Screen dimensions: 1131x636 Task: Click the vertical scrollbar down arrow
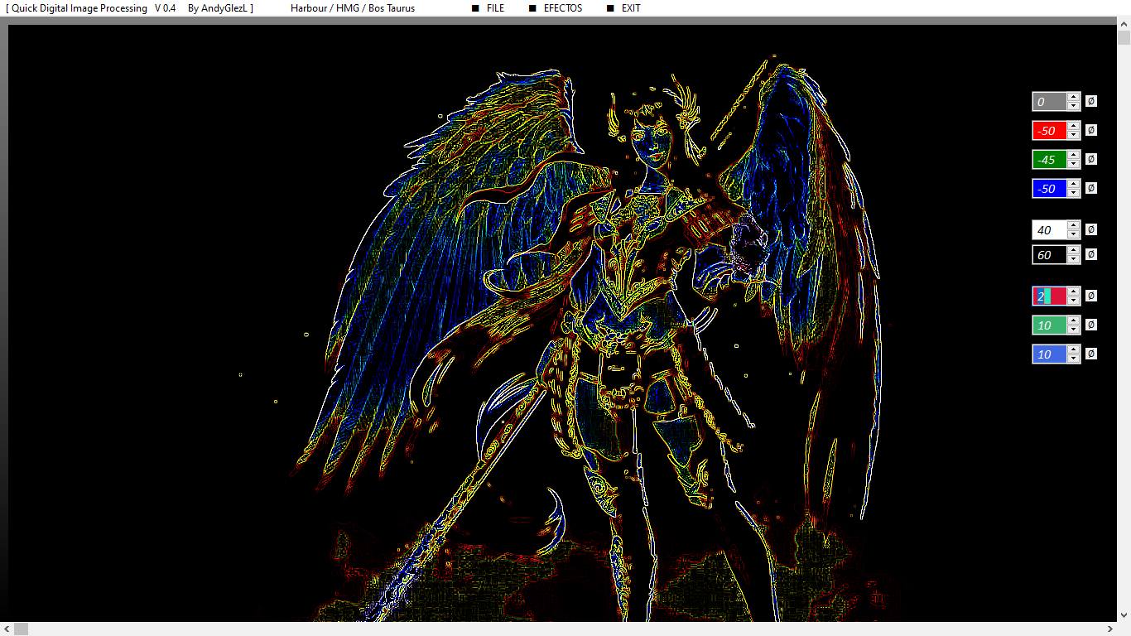(1124, 614)
